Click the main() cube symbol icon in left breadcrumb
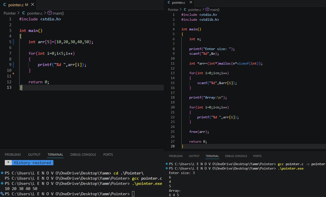This screenshot has height=197, width=326. pos(50,13)
